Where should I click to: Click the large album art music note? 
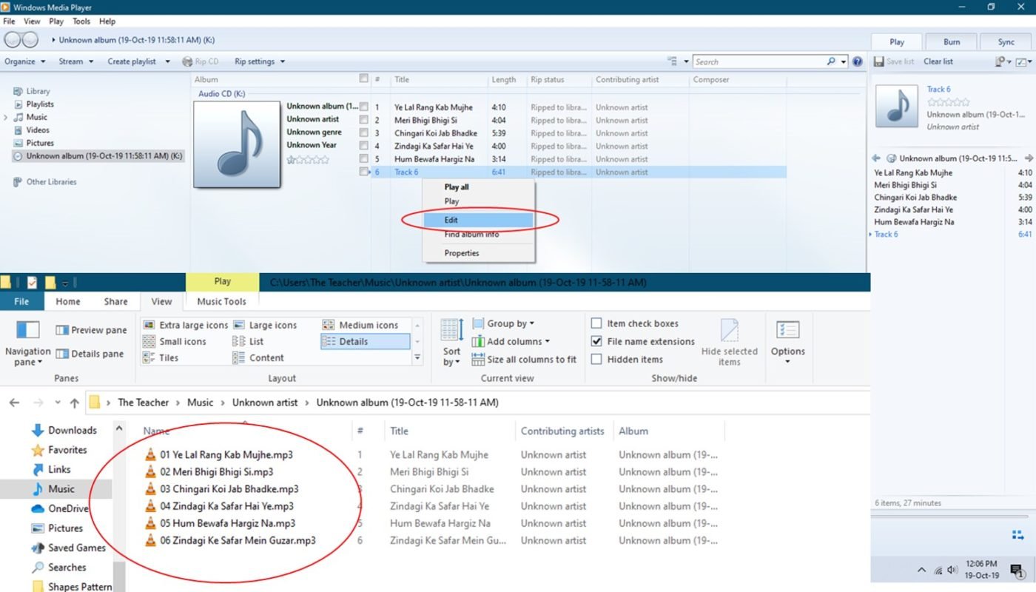tap(237, 144)
